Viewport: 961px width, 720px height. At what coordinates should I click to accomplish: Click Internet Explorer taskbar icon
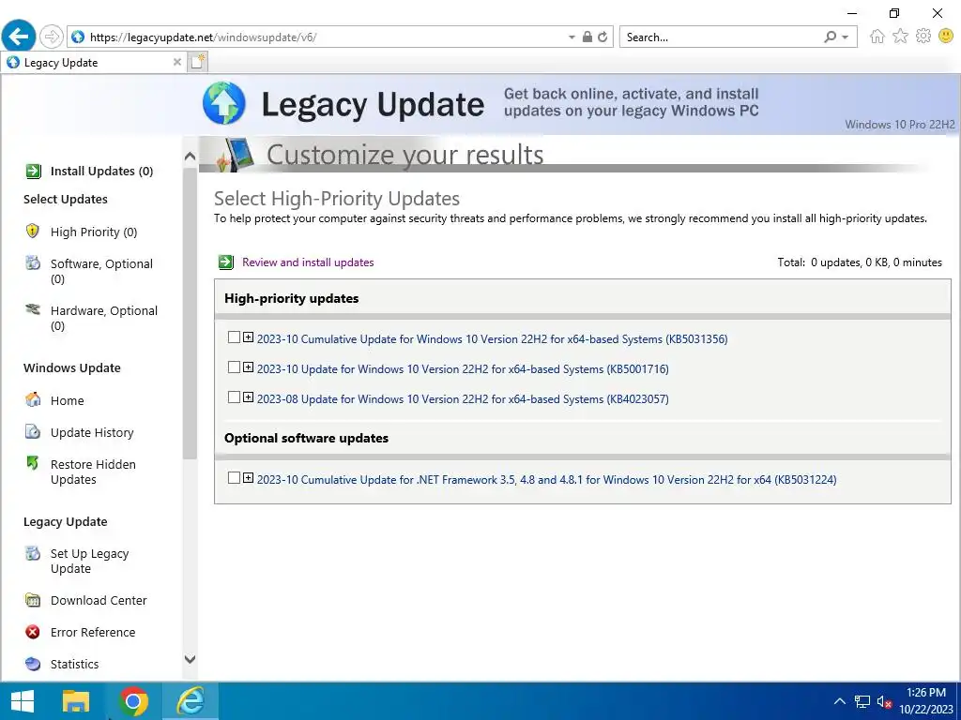pyautogui.click(x=190, y=701)
